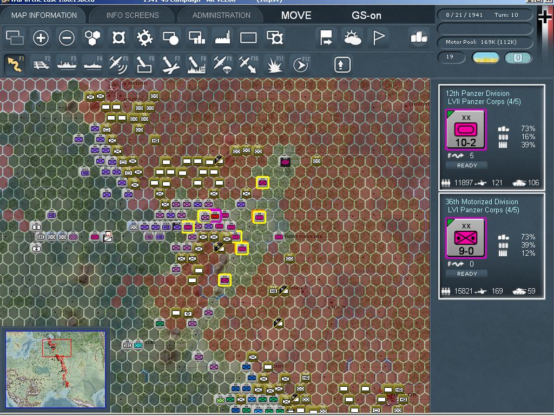Click the date 8/21/1941 Turn 10 field

point(485,15)
